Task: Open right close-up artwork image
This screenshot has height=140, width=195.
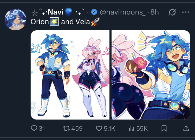Action: 151,75
